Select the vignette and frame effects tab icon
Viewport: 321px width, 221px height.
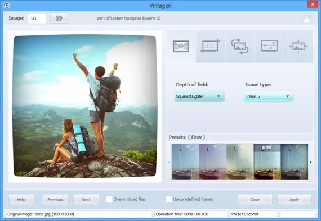coord(181,47)
